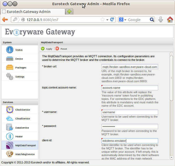The width and height of the screenshot is (175, 166).
Task: Select the MqttDataTransport purple icon
Action: click(10, 145)
